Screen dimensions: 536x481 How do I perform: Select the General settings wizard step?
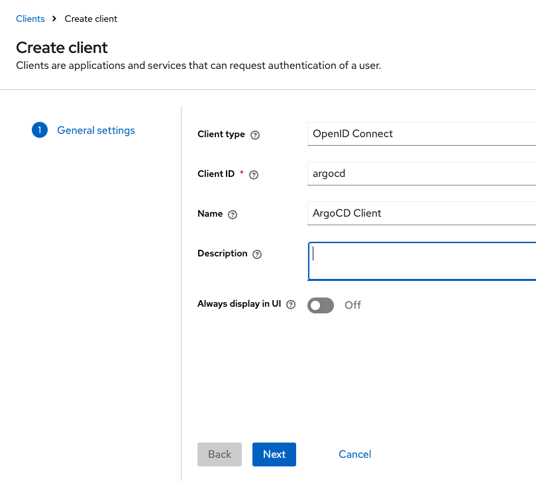click(x=96, y=131)
